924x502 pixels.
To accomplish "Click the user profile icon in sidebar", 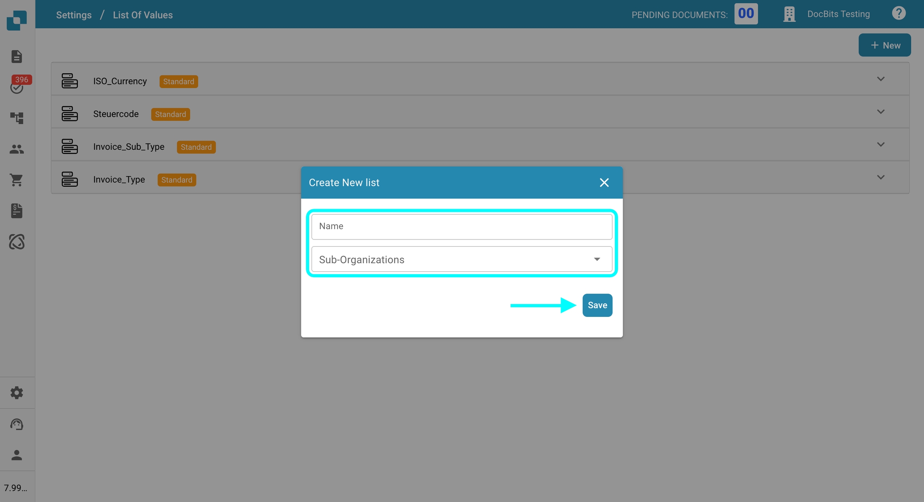I will pyautogui.click(x=16, y=455).
